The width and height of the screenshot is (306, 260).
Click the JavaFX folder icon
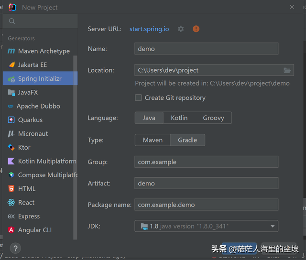click(11, 92)
